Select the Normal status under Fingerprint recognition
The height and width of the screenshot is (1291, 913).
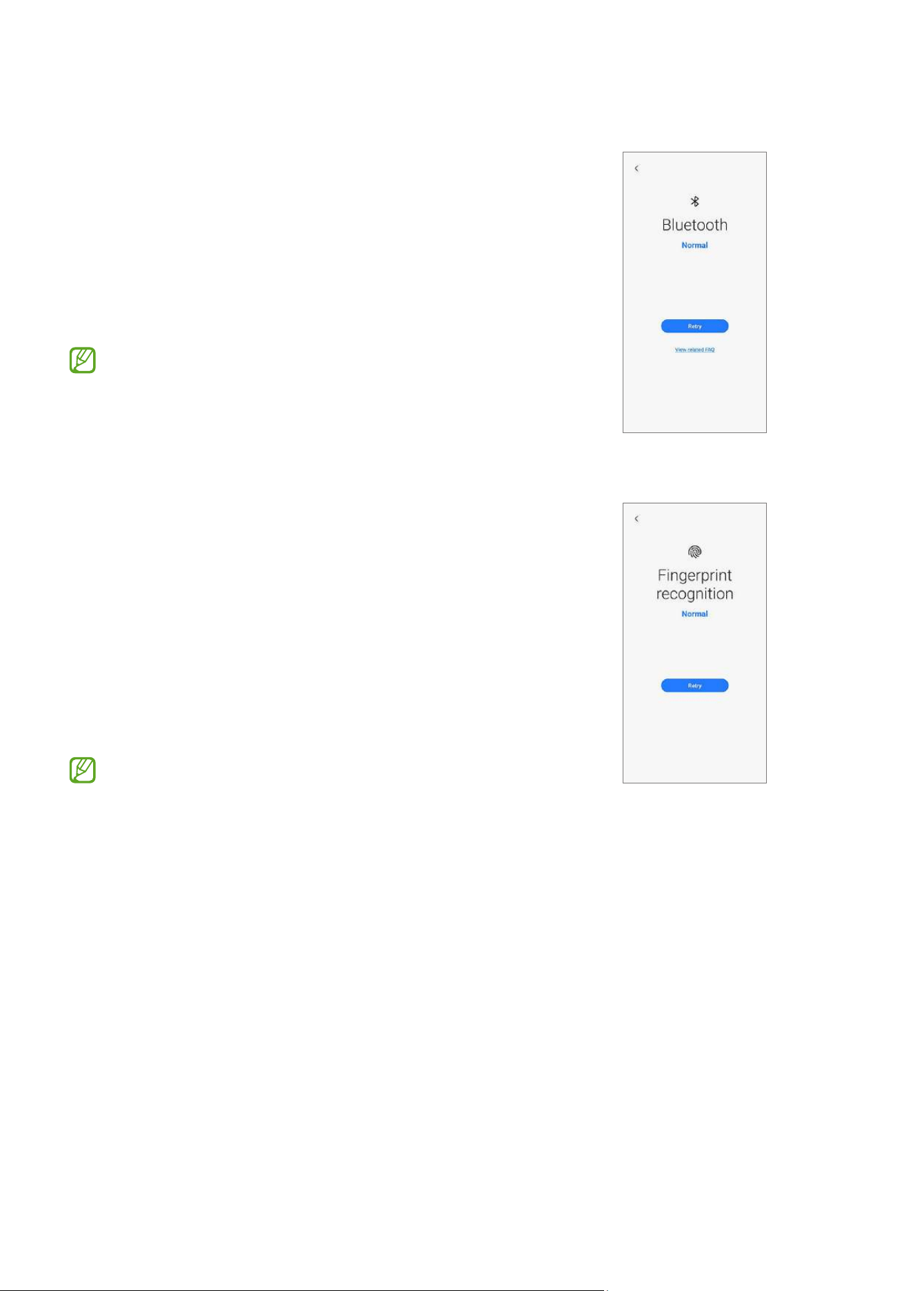click(694, 614)
